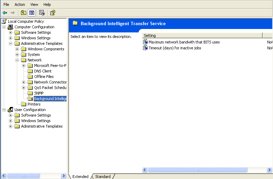Open the View menu

34,4
